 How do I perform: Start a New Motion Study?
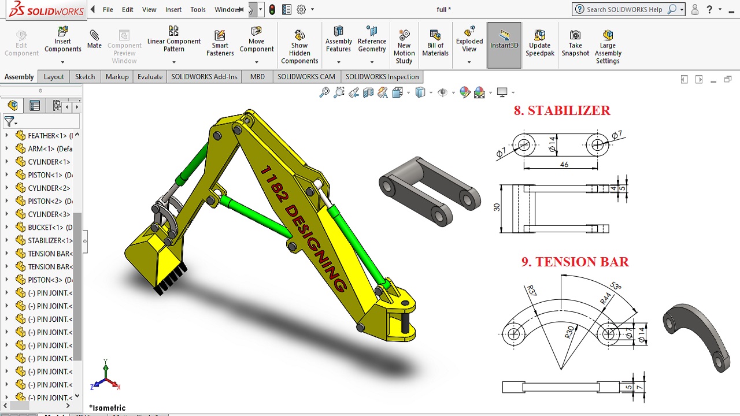click(x=404, y=47)
